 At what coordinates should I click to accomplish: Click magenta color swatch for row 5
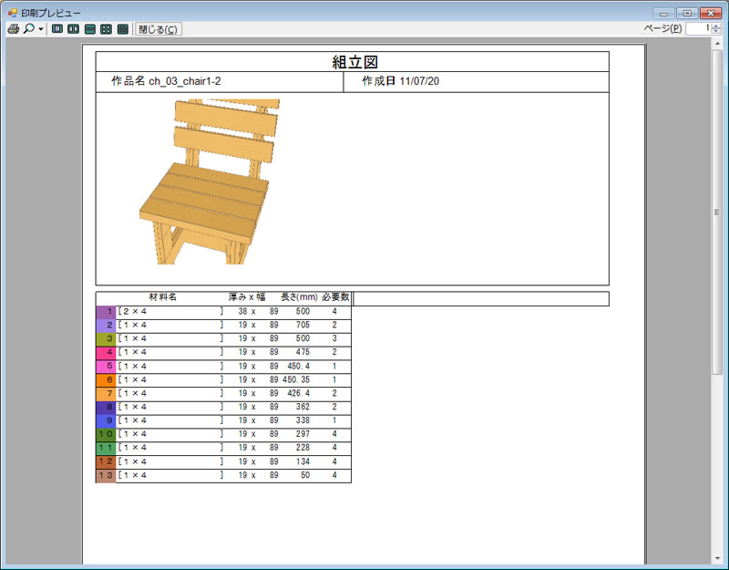[x=106, y=367]
